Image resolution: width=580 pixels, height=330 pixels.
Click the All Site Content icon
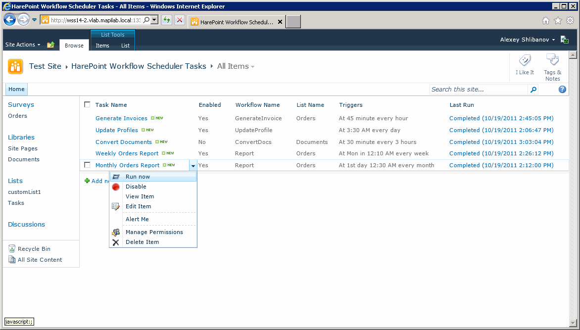pyautogui.click(x=12, y=259)
